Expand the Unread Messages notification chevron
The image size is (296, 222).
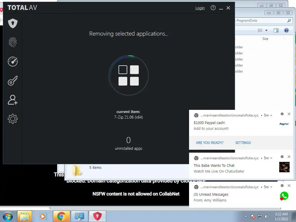[271, 187]
